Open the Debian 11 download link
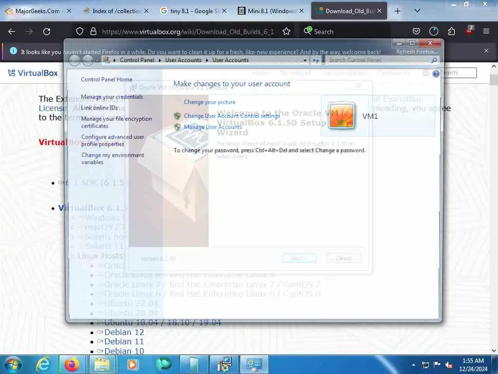 click(124, 341)
